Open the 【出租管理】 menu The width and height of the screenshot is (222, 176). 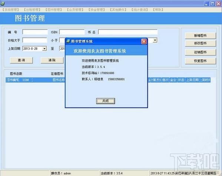[x=32, y=10]
